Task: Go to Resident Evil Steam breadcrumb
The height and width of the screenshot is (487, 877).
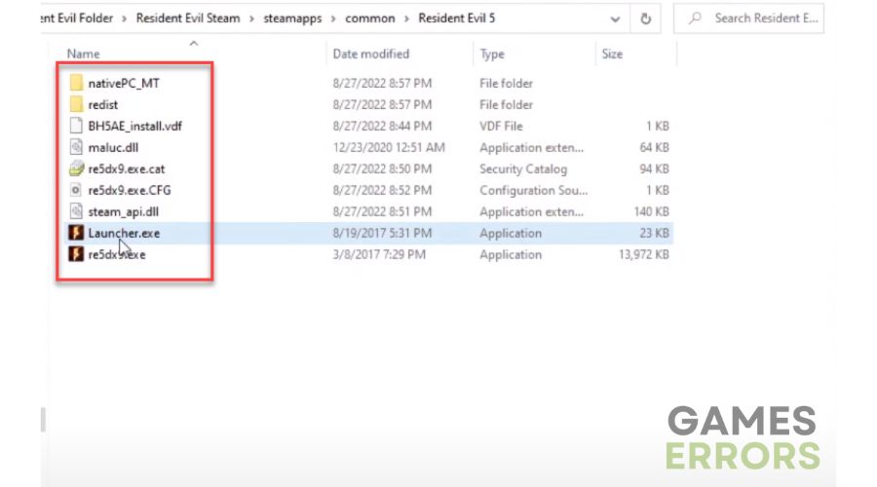Action: point(188,19)
